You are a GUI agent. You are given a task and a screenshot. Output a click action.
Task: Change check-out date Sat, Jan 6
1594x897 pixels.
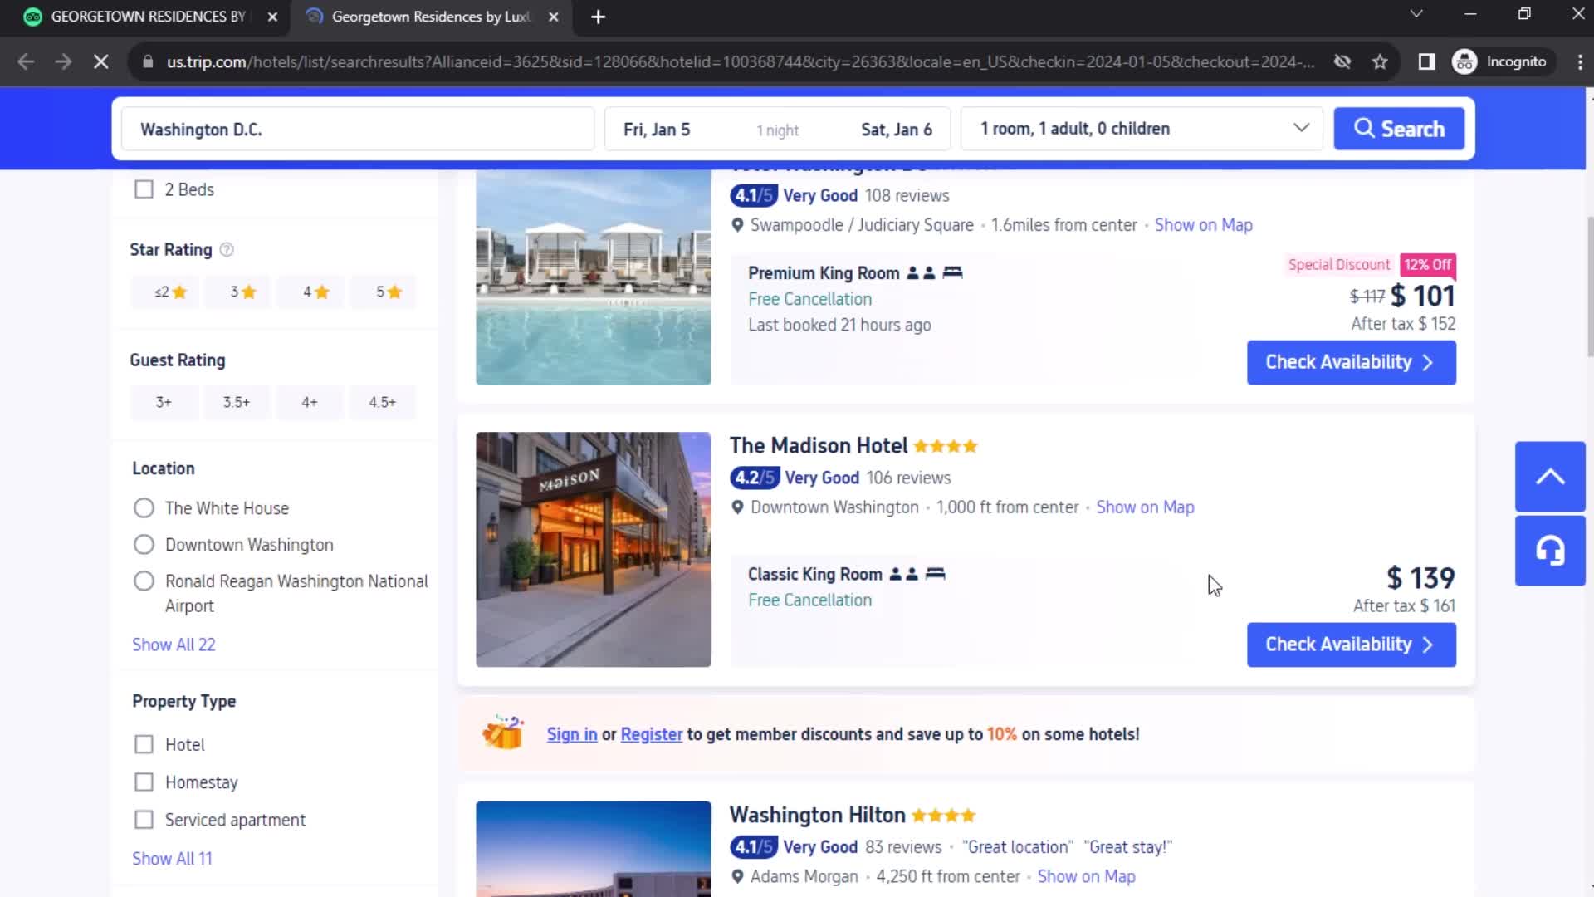pos(897,130)
